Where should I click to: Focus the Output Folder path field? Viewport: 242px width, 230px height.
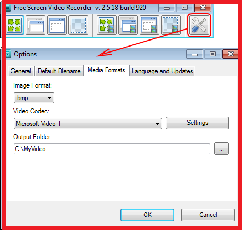pyautogui.click(x=112, y=149)
